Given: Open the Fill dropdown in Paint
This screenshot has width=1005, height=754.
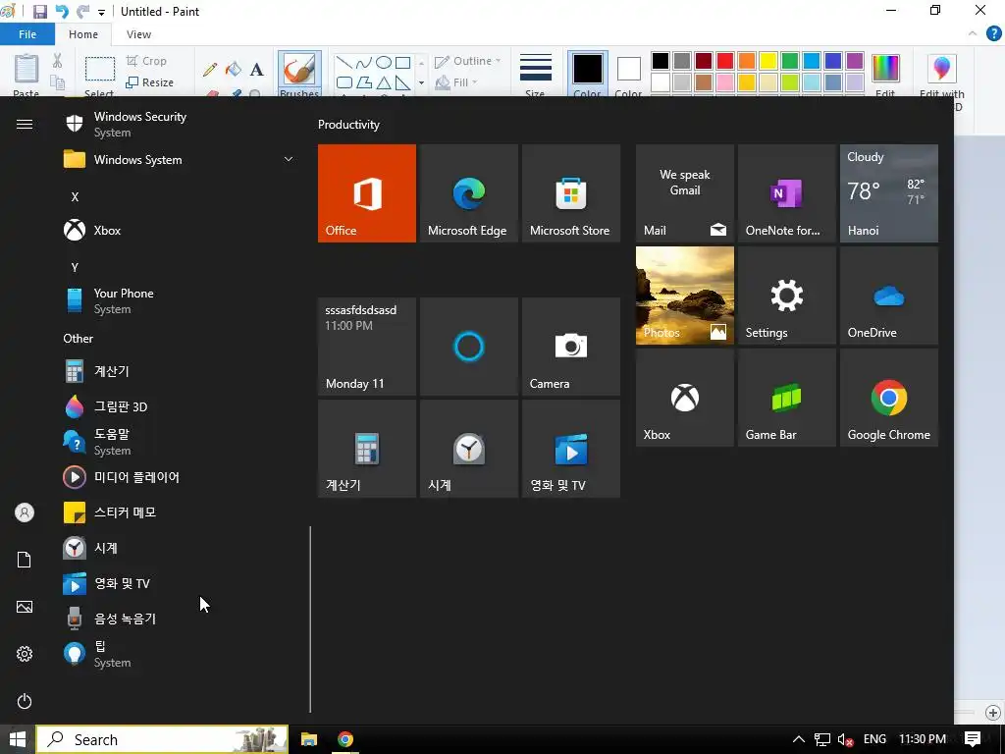Looking at the screenshot, I should tap(456, 82).
